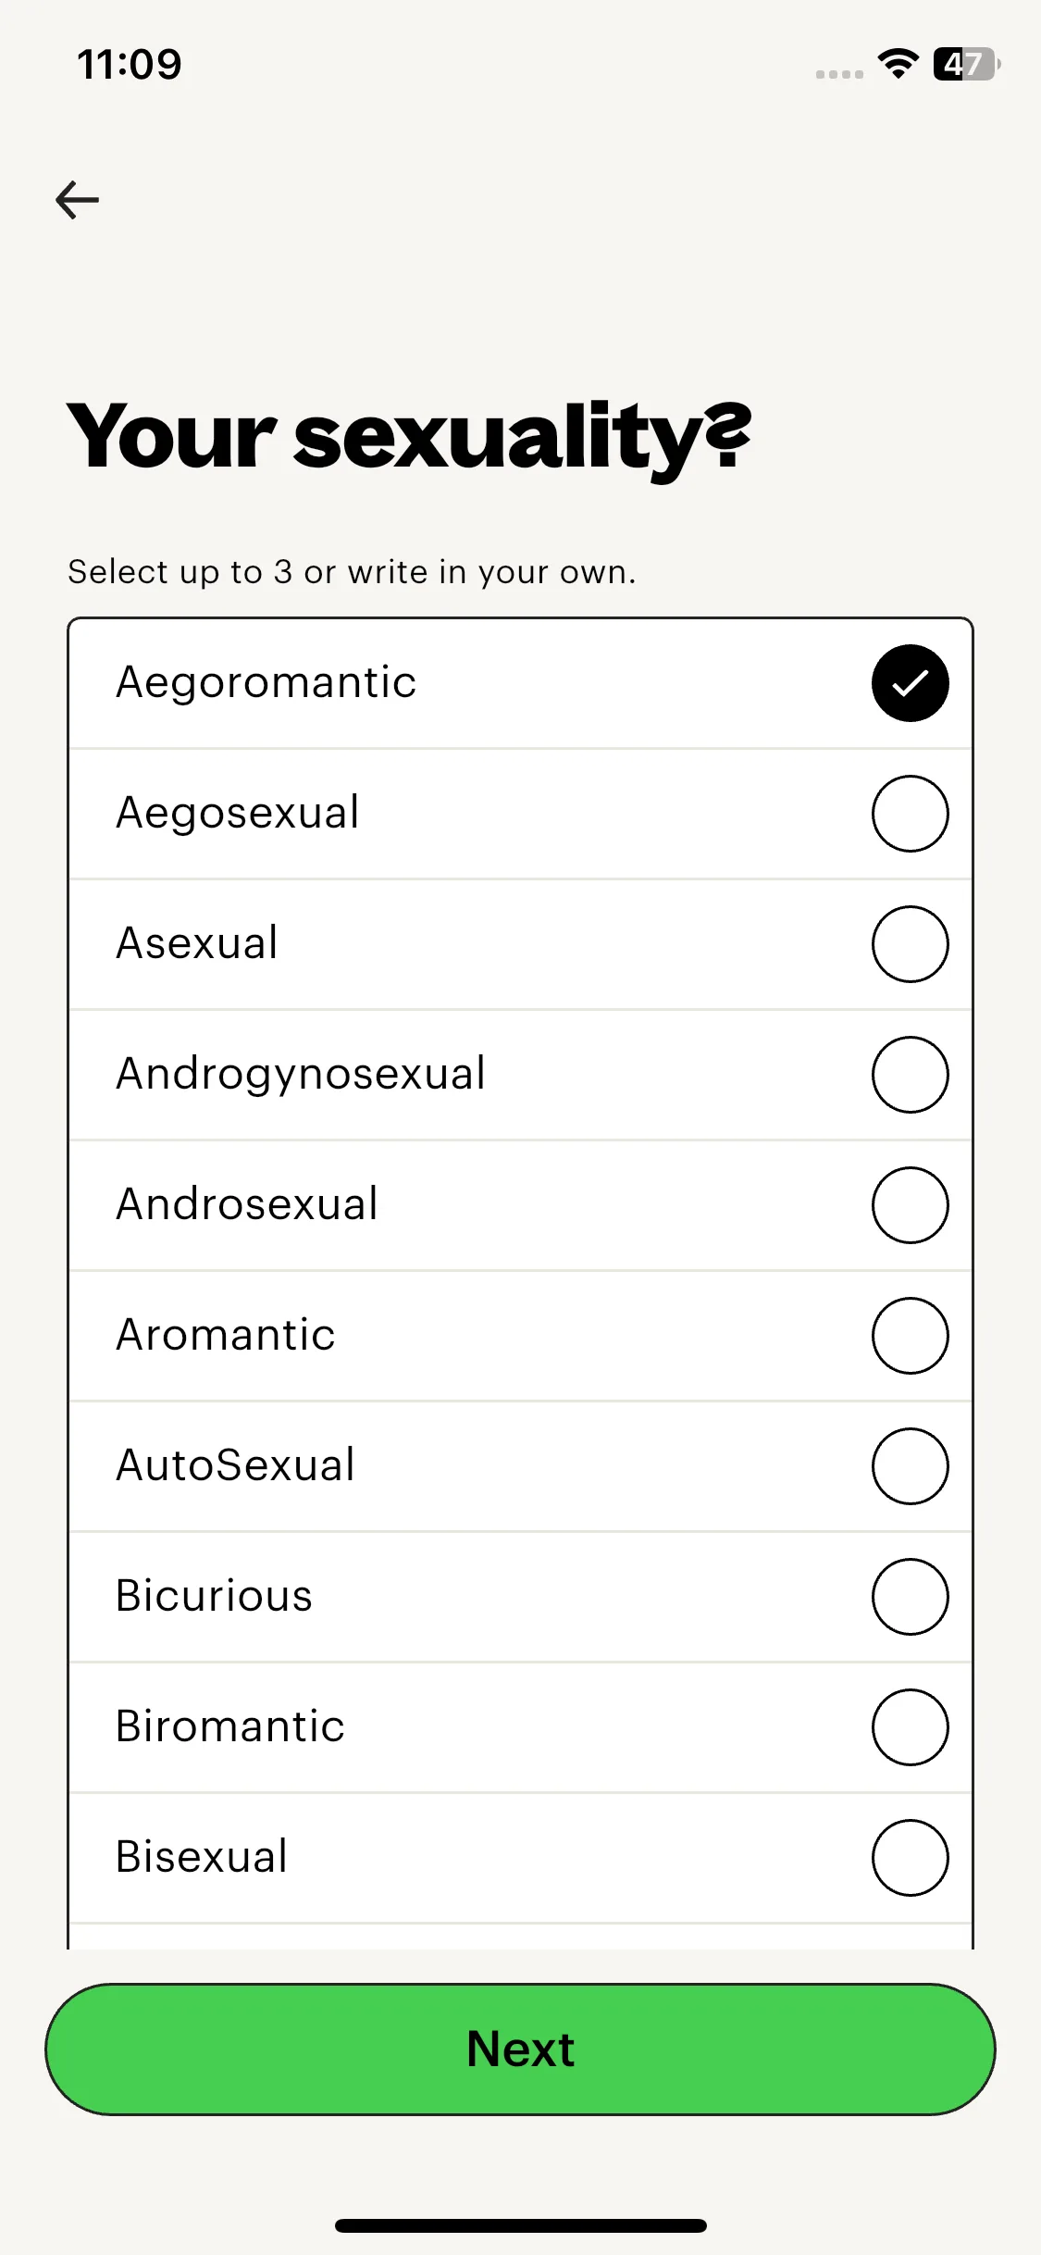The width and height of the screenshot is (1041, 2255).
Task: Check the Bisexual option circle
Action: 910,1858
